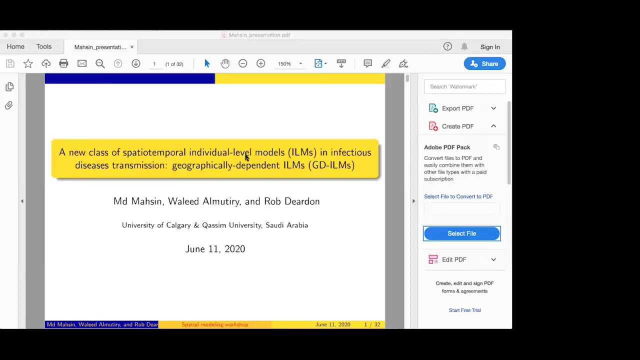Choose the selection arrow tool
The width and height of the screenshot is (640, 360).
coord(207,63)
